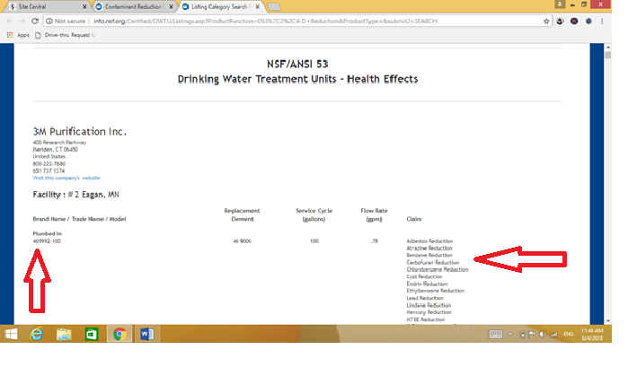628x367 pixels.
Task: Open the Action Center flag icon
Action: tap(532, 334)
